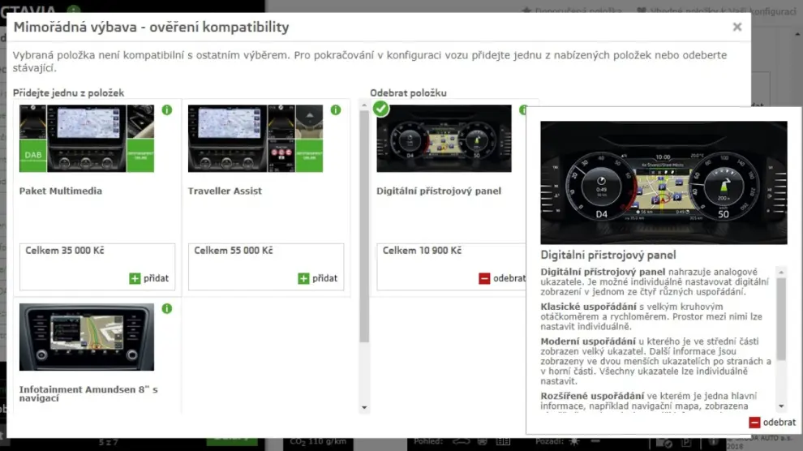Click green plus icon for Traveller Assist
The height and width of the screenshot is (451, 803).
pyautogui.click(x=303, y=278)
